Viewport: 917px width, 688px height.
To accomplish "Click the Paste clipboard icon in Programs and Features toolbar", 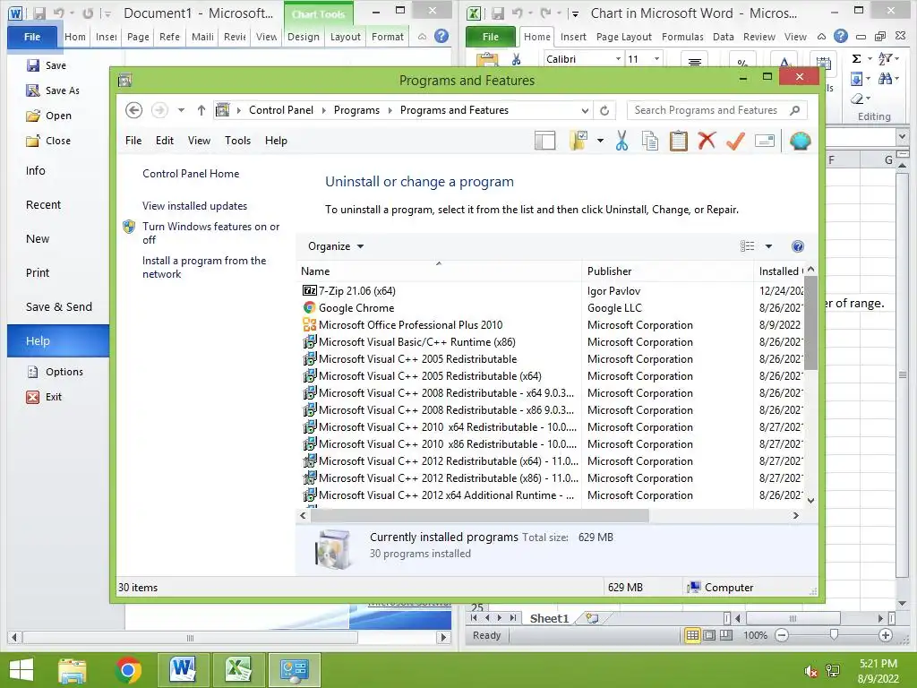I will click(679, 141).
